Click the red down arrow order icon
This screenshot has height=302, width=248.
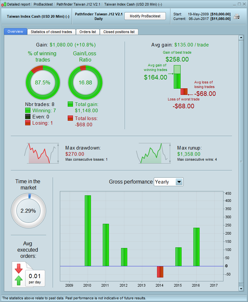(x=19, y=269)
